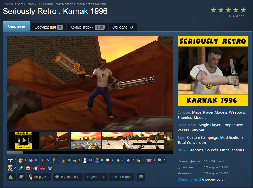The image size is (253, 188).
Task: Click the white statue bust award, count 14
Action: 87,160
